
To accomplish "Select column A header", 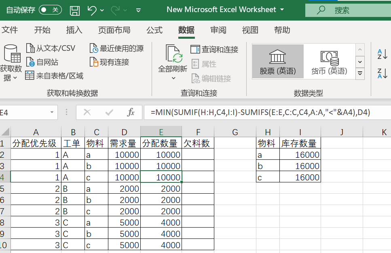I will point(36,132).
